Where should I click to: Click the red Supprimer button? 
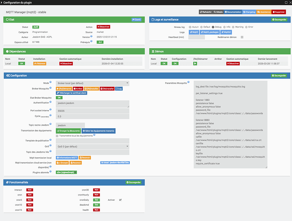pyautogui.click(x=279, y=12)
